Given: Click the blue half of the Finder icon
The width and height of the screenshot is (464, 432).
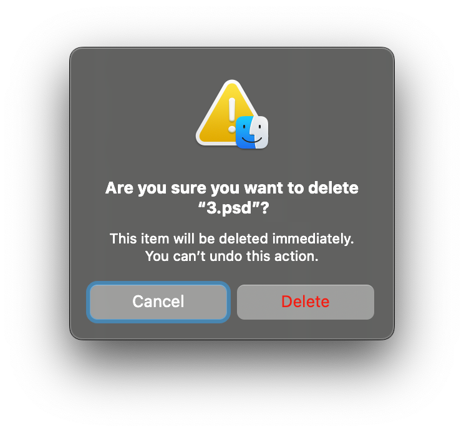Looking at the screenshot, I should point(244,132).
